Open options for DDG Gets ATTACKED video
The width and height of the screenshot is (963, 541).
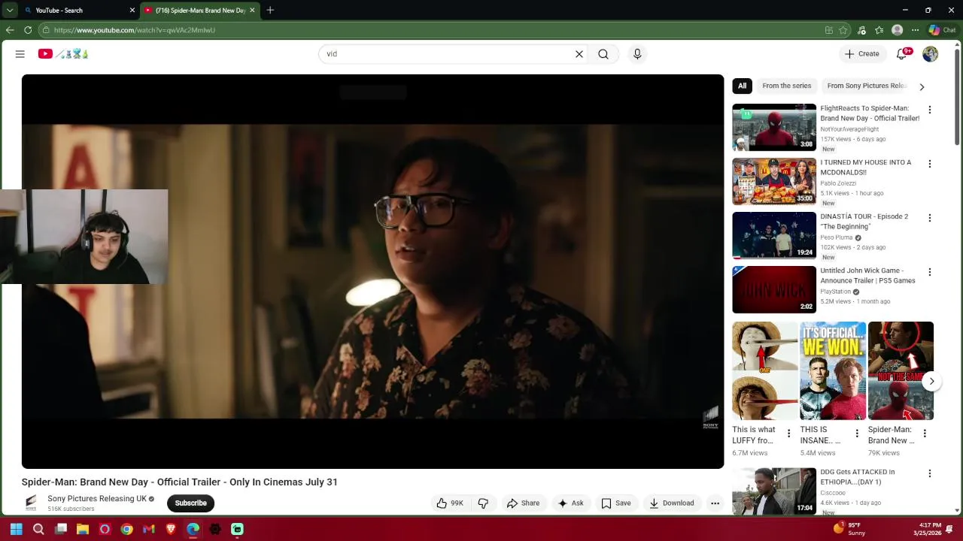point(930,473)
